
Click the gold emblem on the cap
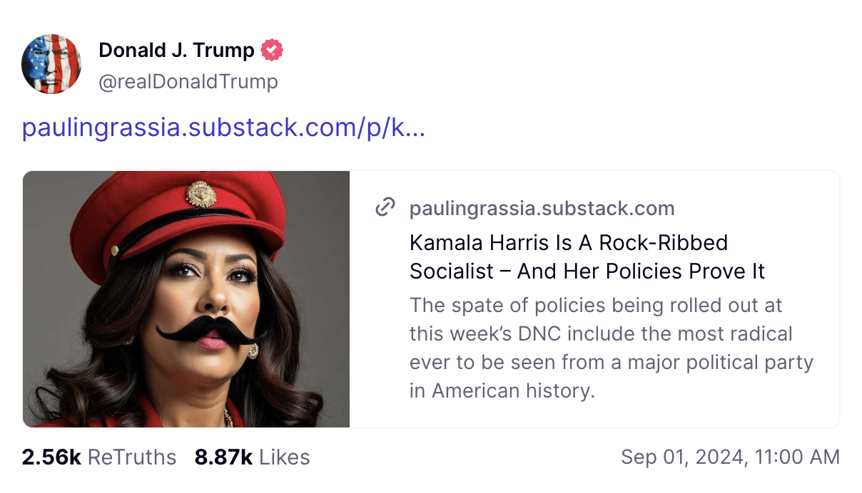pyautogui.click(x=201, y=193)
